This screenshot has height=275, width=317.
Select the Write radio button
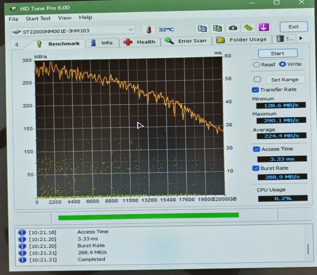282,65
